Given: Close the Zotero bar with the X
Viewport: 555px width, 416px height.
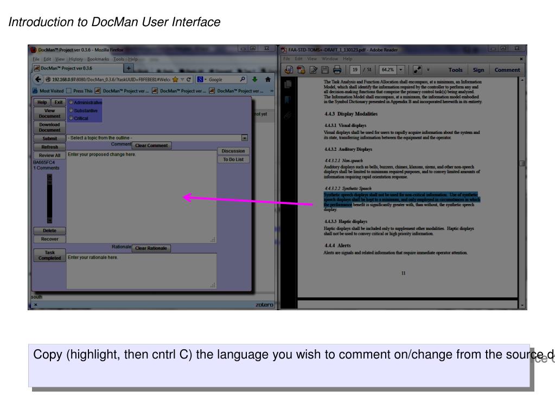Looking at the screenshot, I should [36, 305].
